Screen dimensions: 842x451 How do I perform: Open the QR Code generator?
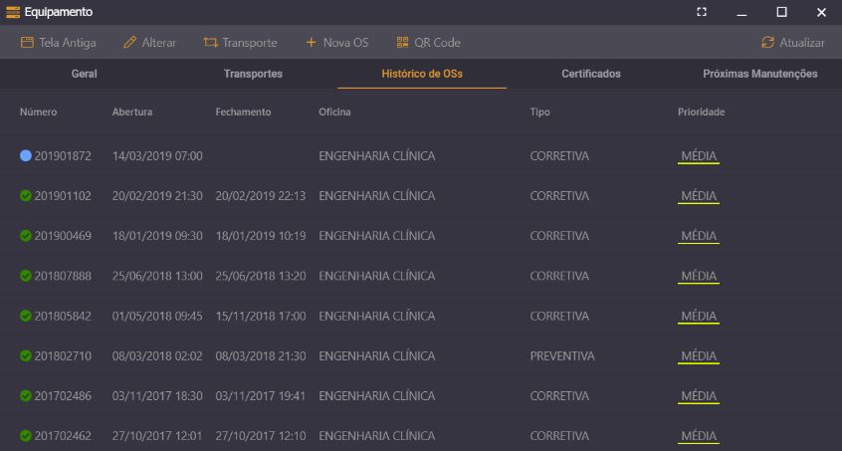tap(402, 43)
